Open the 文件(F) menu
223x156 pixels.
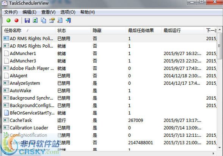pos(11,12)
